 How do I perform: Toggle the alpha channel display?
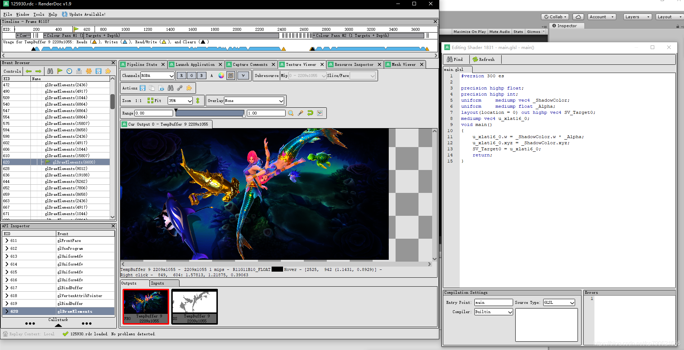click(x=211, y=76)
